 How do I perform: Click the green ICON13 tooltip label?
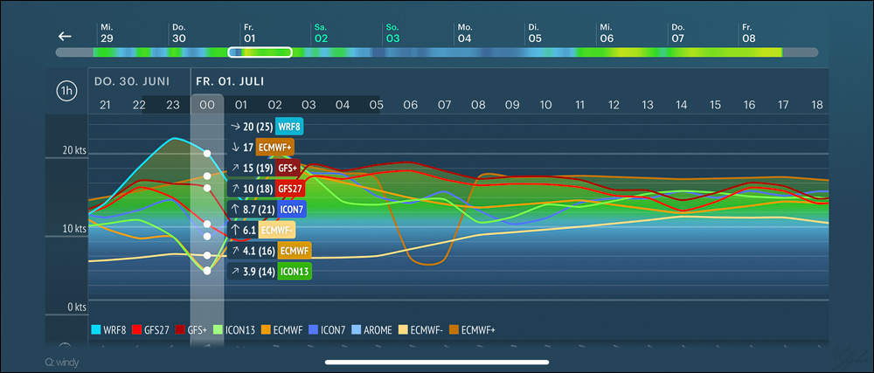[294, 271]
